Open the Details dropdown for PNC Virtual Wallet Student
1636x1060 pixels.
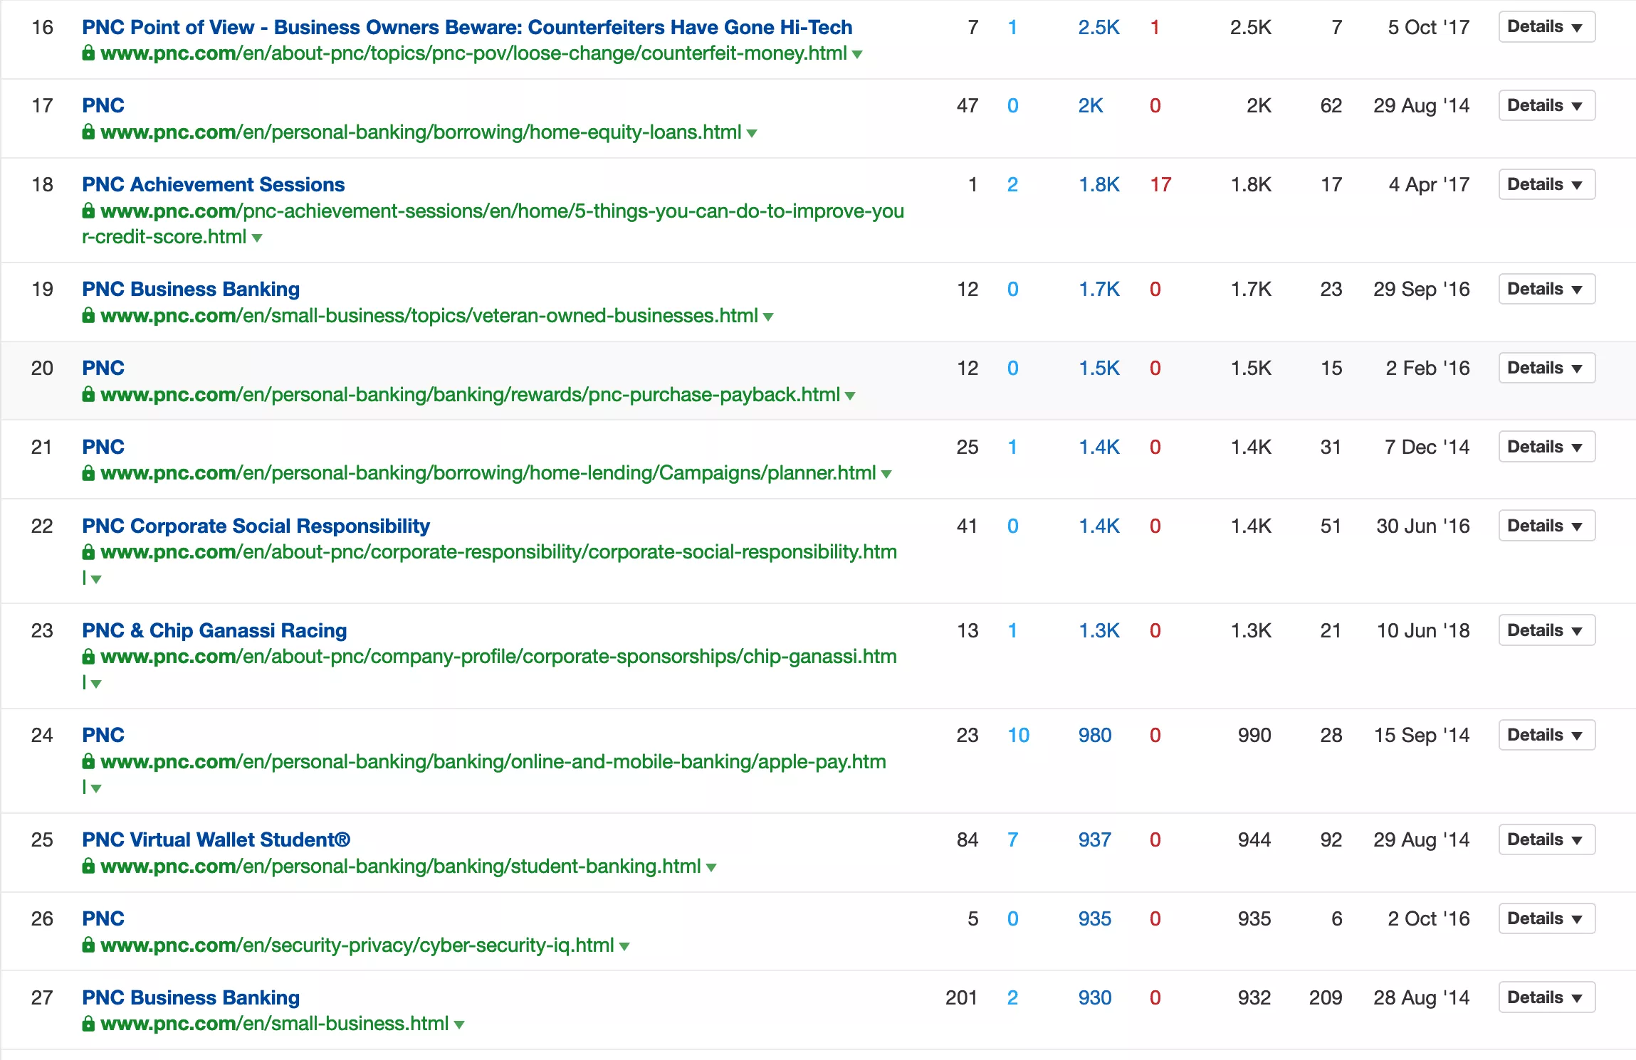[x=1546, y=839]
